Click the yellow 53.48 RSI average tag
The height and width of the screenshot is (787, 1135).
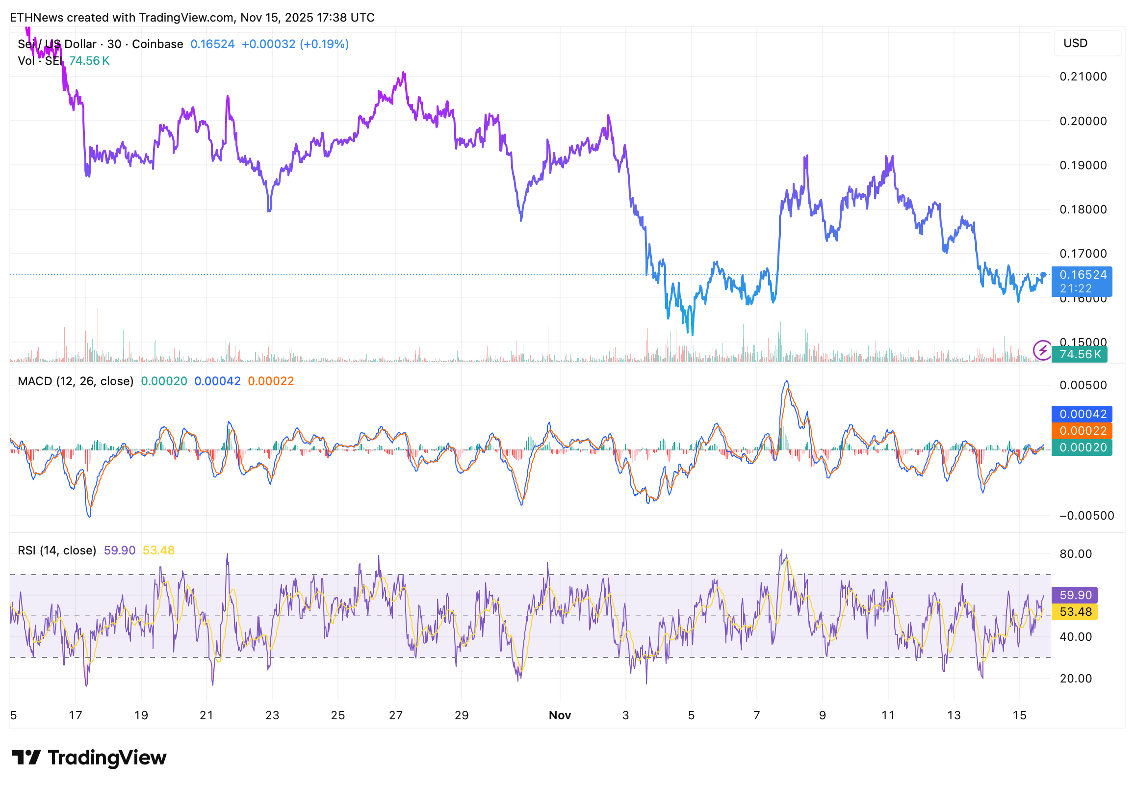pos(1074,612)
